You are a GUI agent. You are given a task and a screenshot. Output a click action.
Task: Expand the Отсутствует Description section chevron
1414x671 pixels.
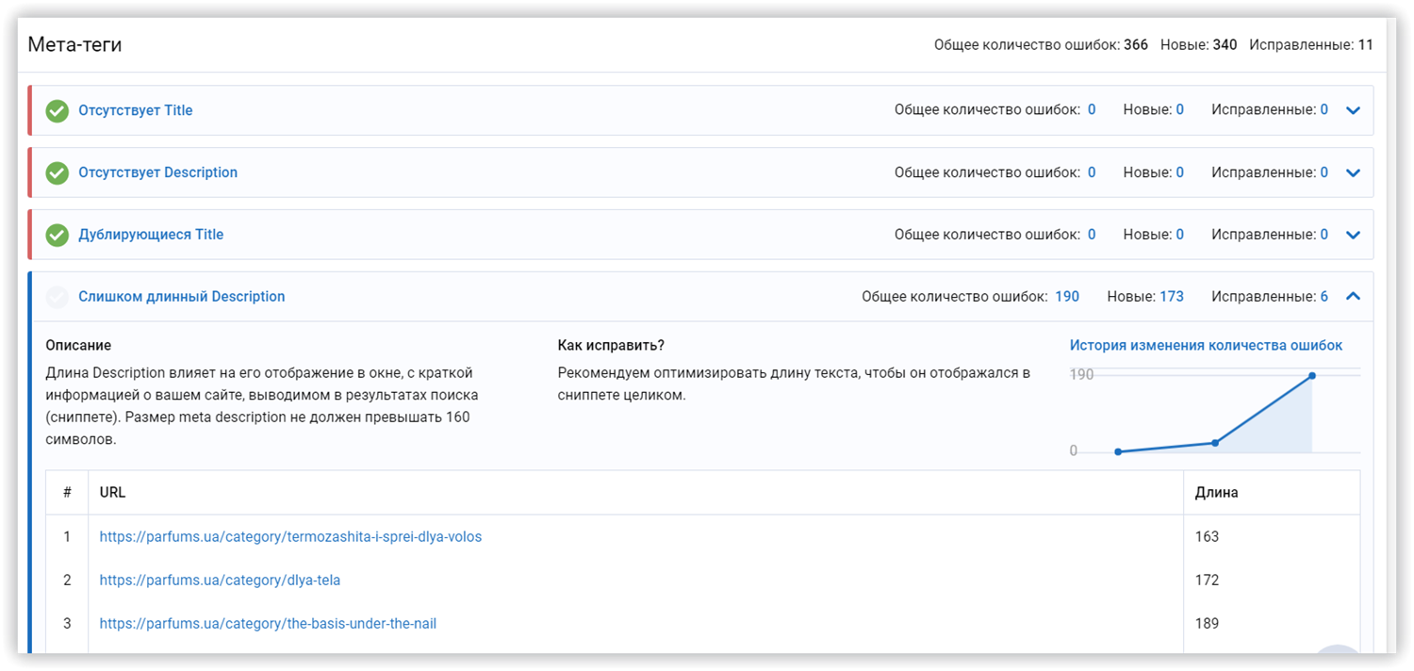[1354, 172]
